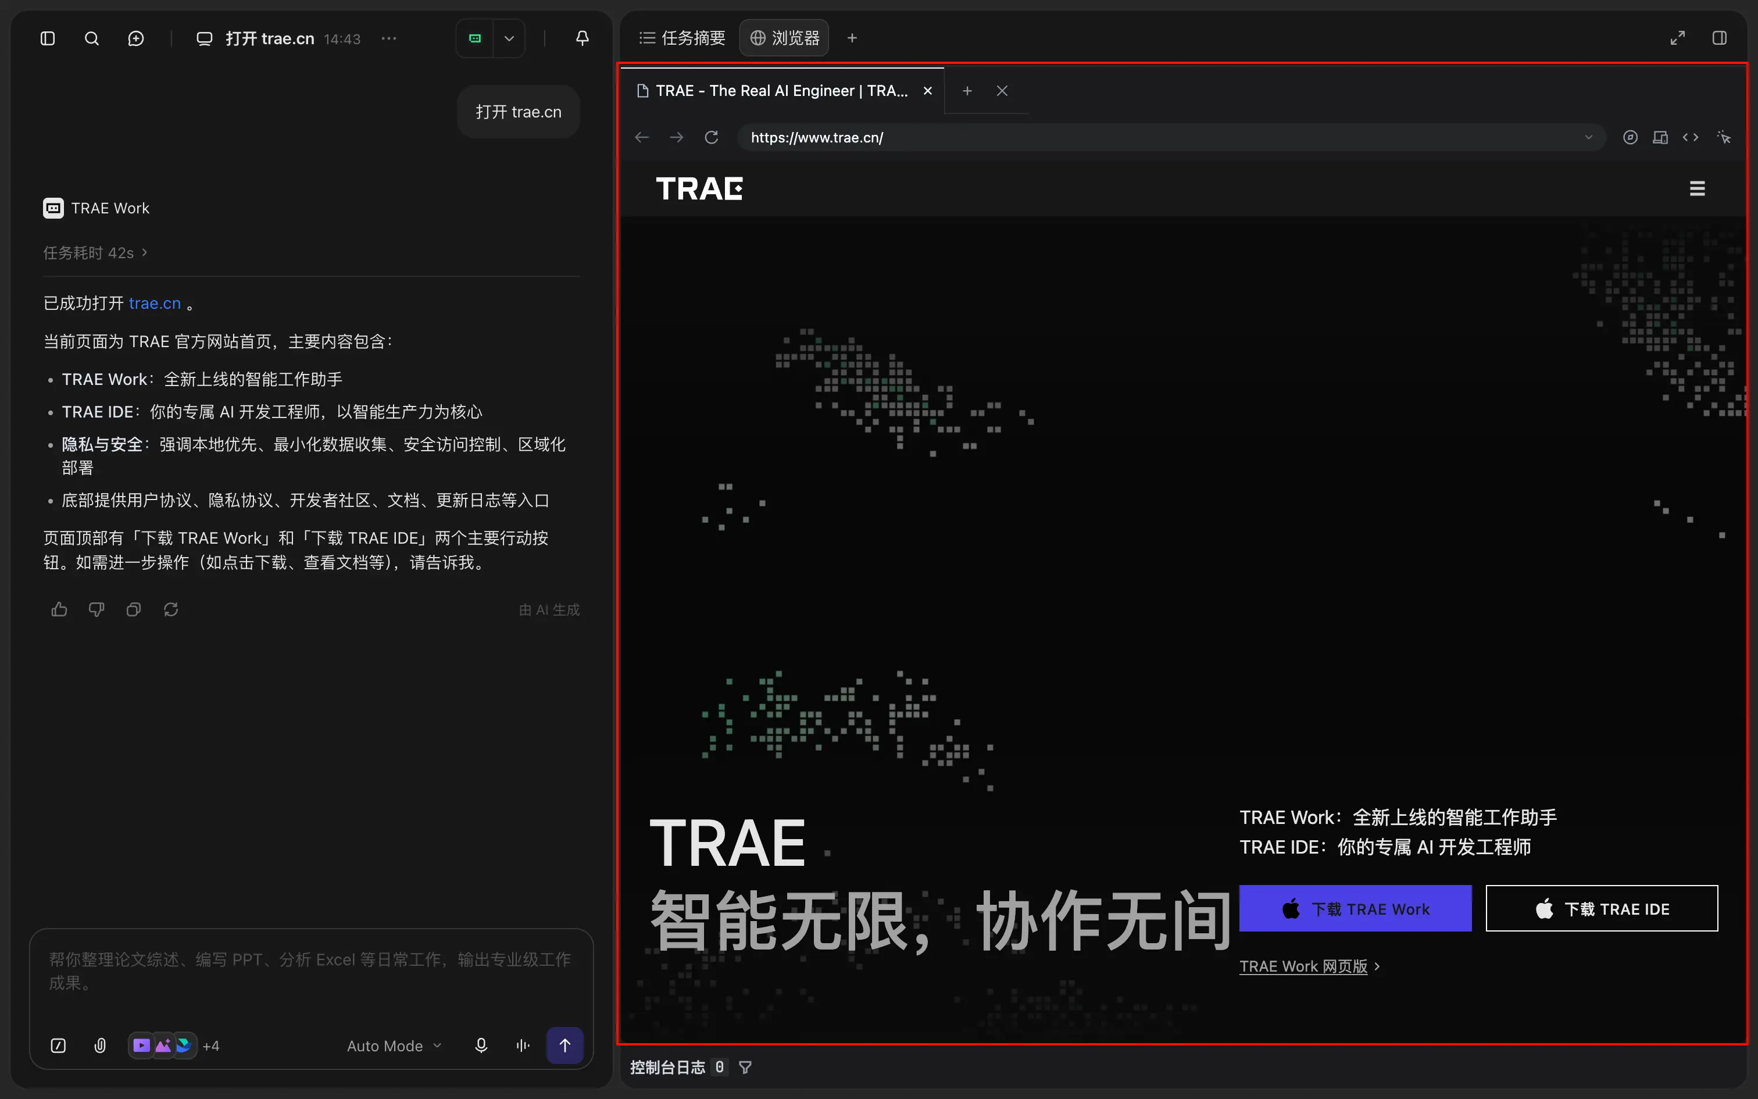Click the thumbs up feedback icon

59,609
